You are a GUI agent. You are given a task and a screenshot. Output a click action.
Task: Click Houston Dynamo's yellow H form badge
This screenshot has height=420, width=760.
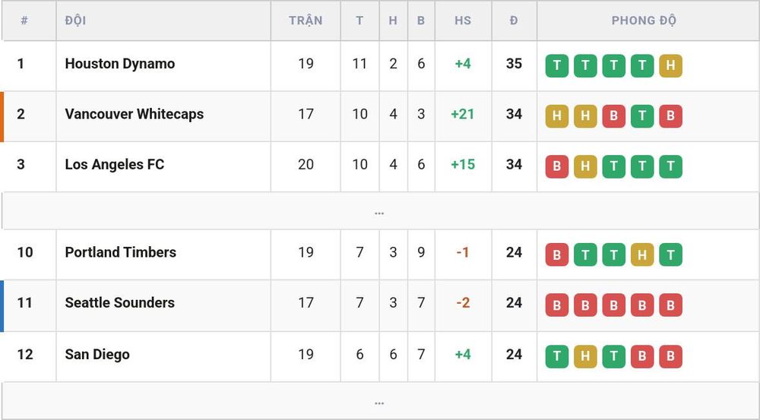coord(670,65)
